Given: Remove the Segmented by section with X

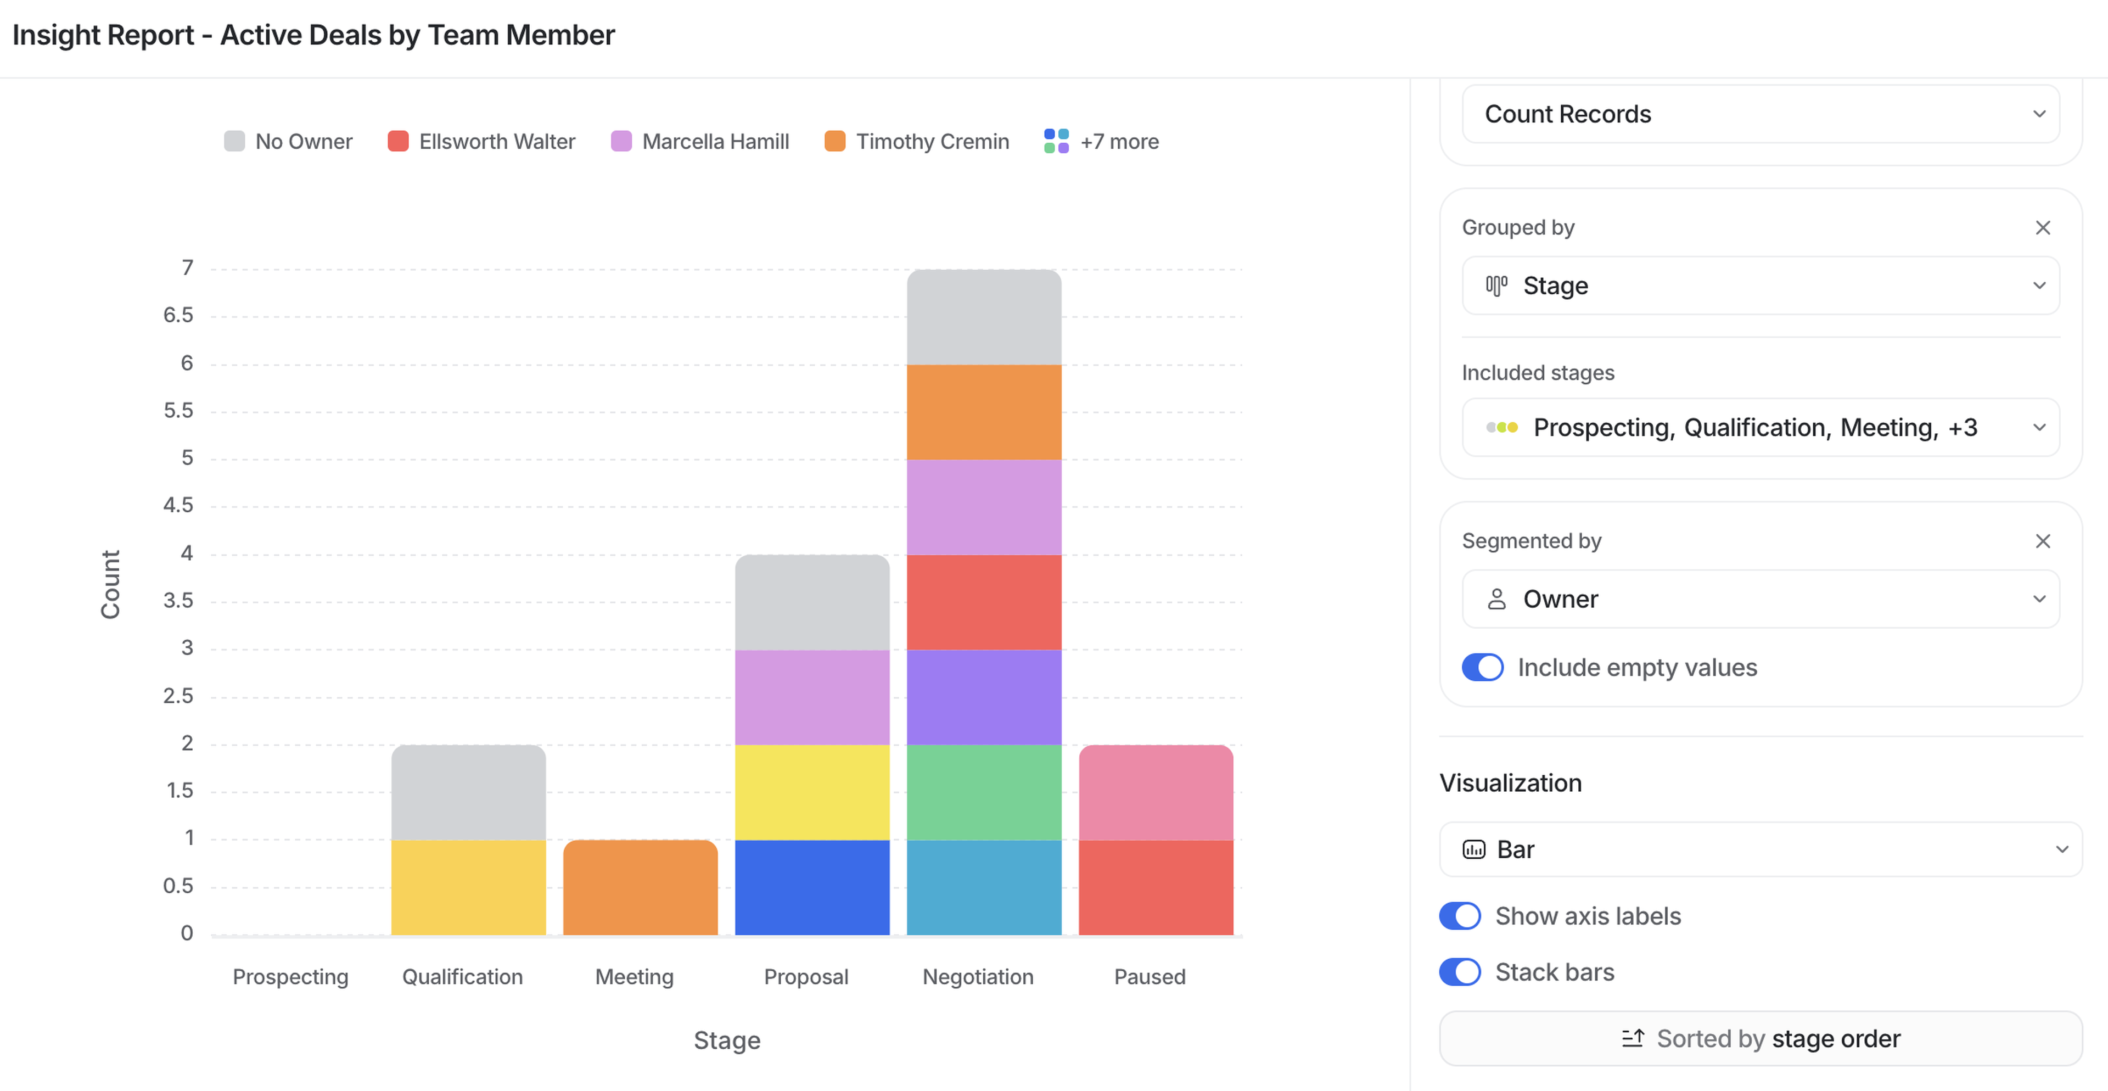Looking at the screenshot, I should coord(2042,541).
